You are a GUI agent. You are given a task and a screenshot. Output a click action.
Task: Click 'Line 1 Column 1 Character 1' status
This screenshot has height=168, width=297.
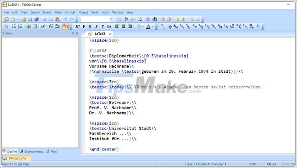click(x=206, y=164)
